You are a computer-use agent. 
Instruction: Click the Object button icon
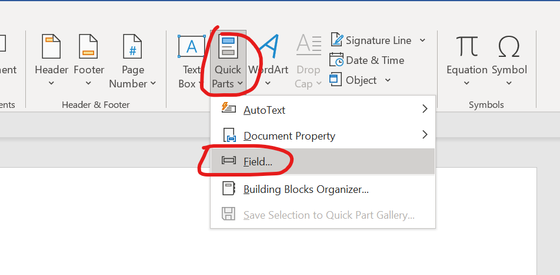[x=336, y=80]
